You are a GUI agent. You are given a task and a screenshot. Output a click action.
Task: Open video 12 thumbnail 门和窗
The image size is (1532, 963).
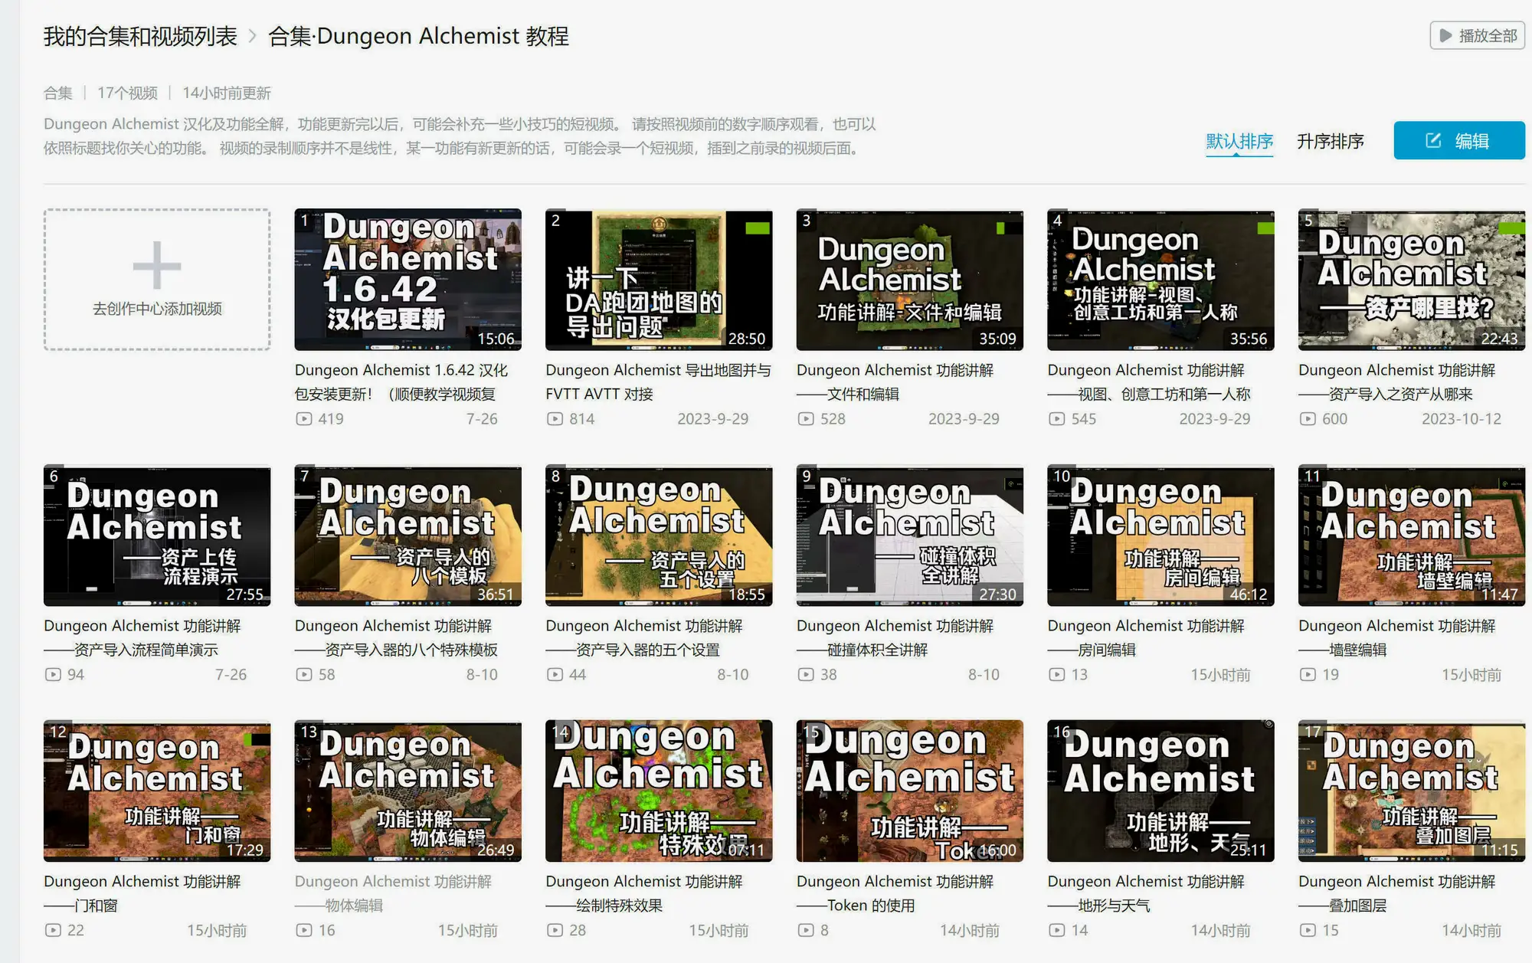[x=157, y=791]
